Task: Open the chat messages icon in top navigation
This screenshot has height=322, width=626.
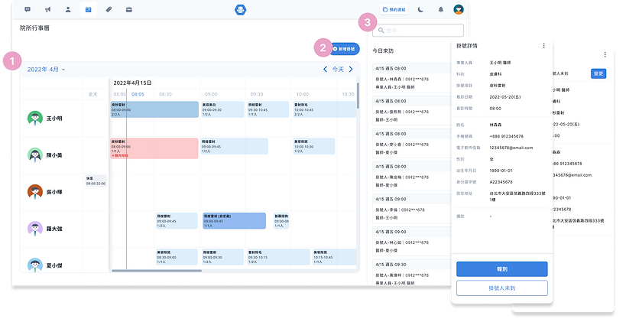Action: 28,10
